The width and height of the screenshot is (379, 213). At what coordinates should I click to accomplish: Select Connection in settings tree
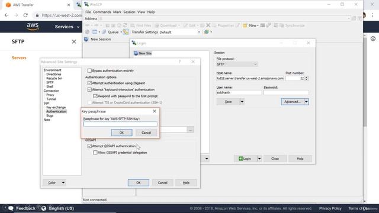(x=52, y=91)
